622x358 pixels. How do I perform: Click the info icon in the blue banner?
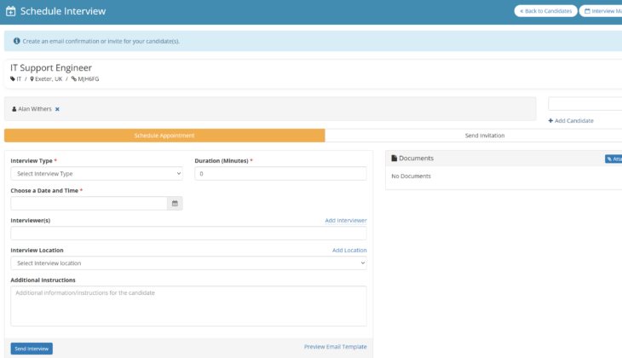[16, 41]
